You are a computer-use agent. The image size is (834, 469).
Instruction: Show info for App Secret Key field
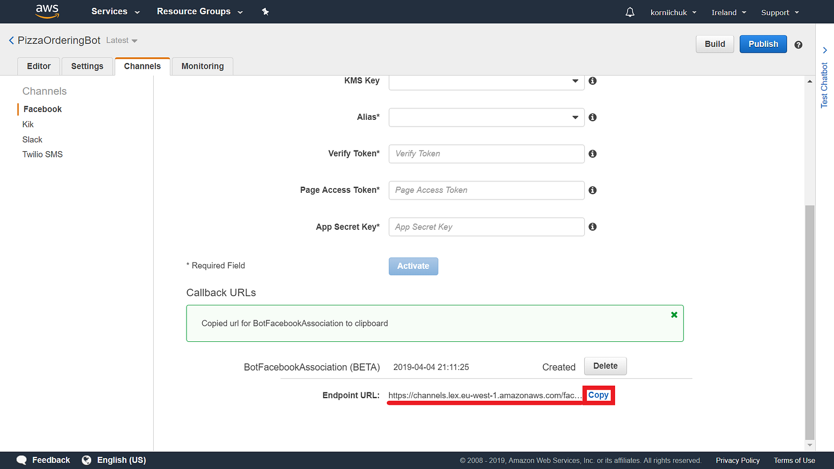(593, 227)
